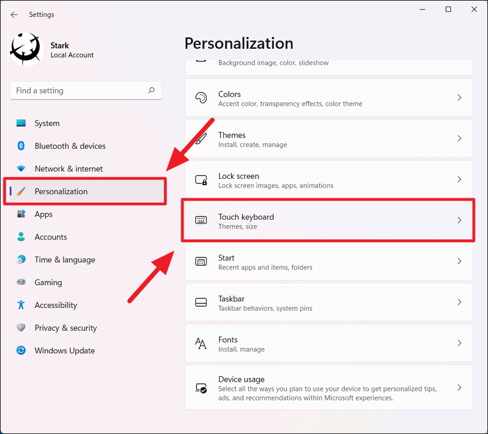Screen dimensions: 488x434
Task: Open Lock screen settings
Action: (x=329, y=180)
